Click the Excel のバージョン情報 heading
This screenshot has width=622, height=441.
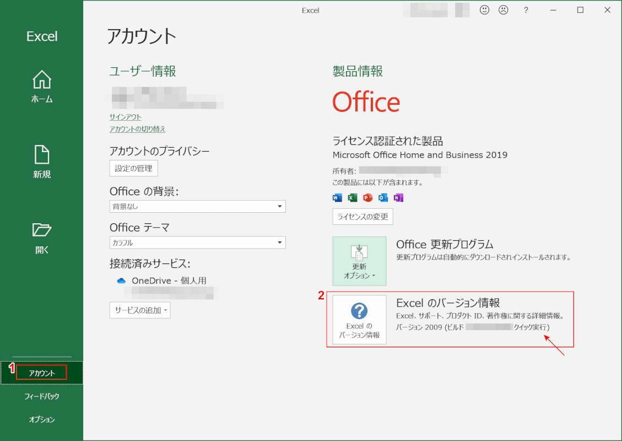coord(448,303)
